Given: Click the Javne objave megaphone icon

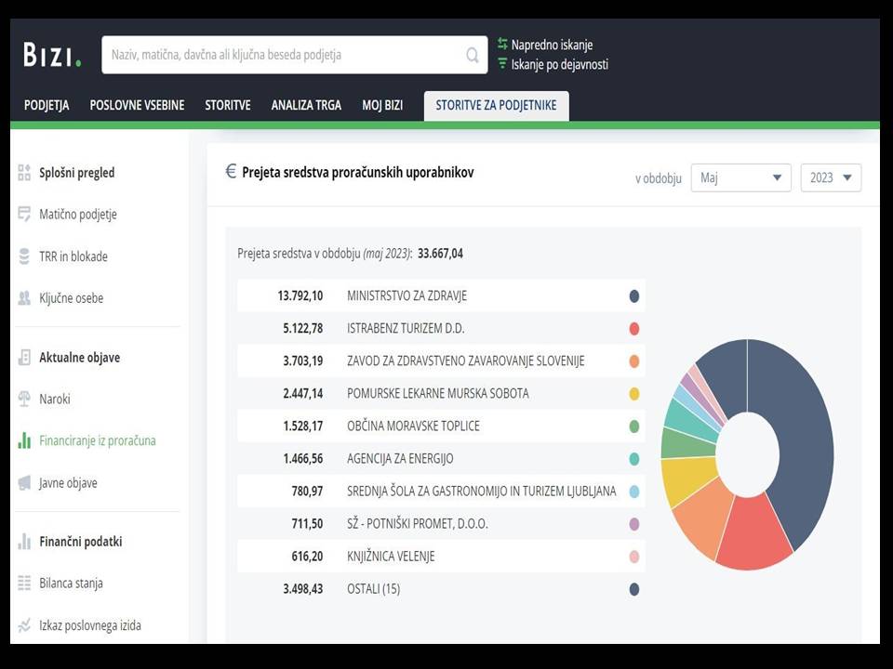Looking at the screenshot, I should point(24,483).
